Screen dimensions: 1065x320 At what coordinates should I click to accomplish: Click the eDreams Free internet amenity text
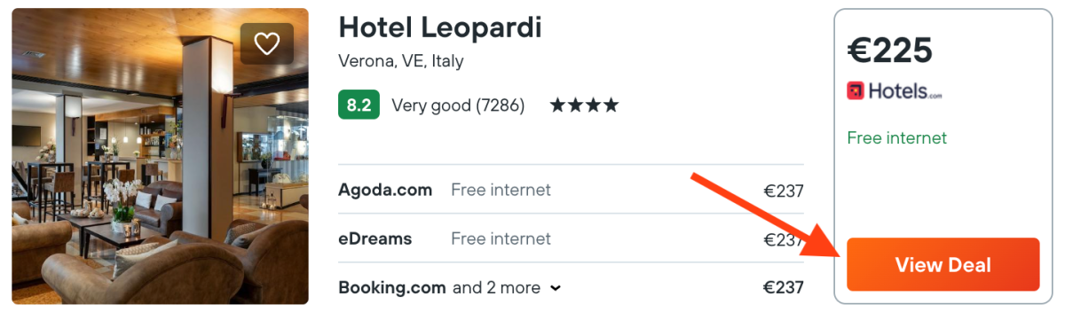(501, 238)
